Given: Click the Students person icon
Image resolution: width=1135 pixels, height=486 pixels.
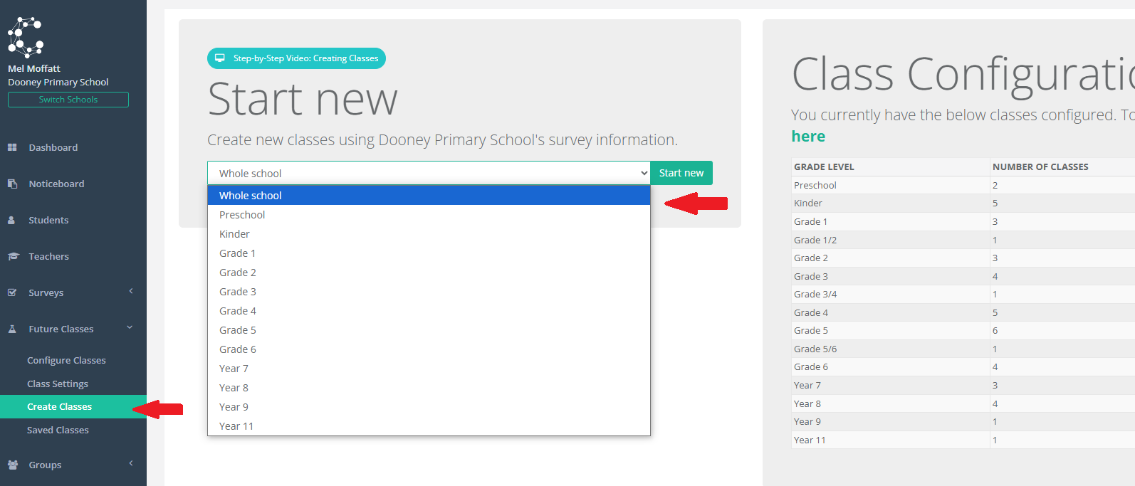Looking at the screenshot, I should pyautogui.click(x=11, y=220).
